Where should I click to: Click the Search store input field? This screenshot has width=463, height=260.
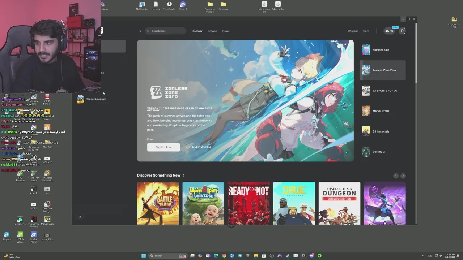(166, 31)
